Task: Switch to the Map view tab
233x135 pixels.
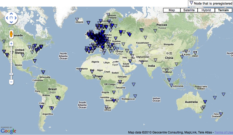Action: coord(172,10)
